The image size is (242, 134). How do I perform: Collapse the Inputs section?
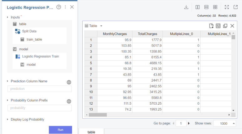coord(8,17)
